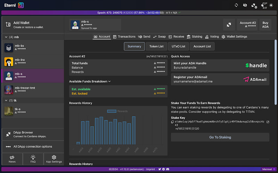
Task: Click the DApp connector plug button beside Account #2
Action: [229, 25]
